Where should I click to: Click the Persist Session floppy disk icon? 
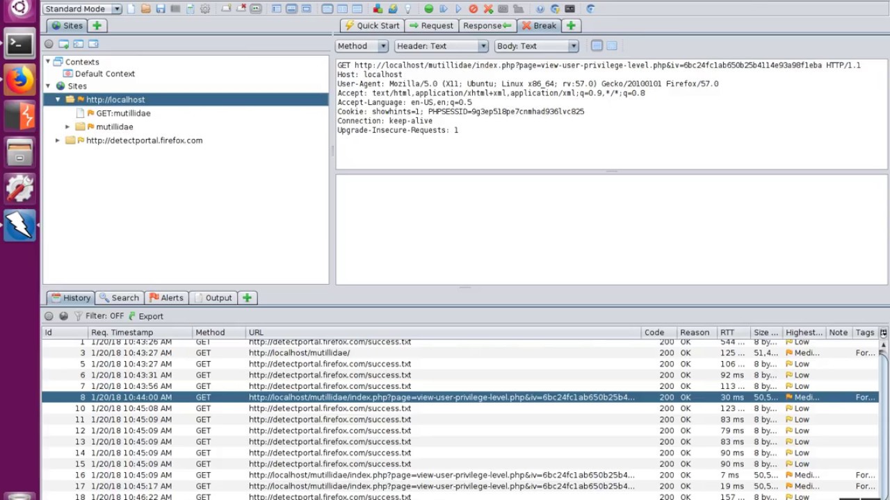[161, 9]
